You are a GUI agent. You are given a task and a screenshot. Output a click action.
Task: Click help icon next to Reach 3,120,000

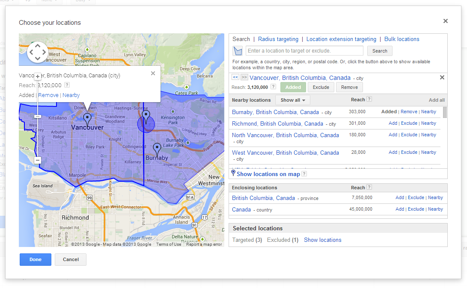273,87
